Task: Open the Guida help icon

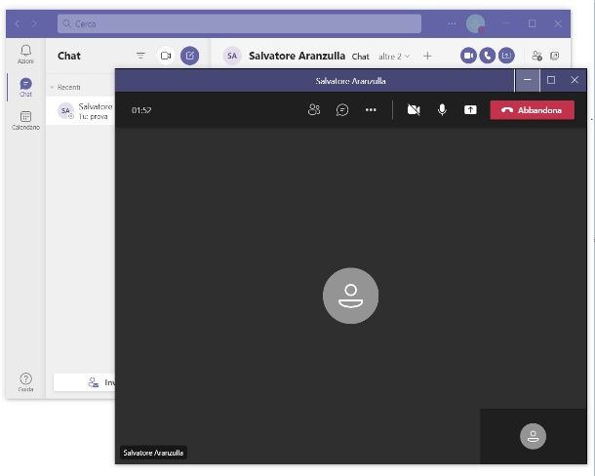Action: [x=25, y=381]
